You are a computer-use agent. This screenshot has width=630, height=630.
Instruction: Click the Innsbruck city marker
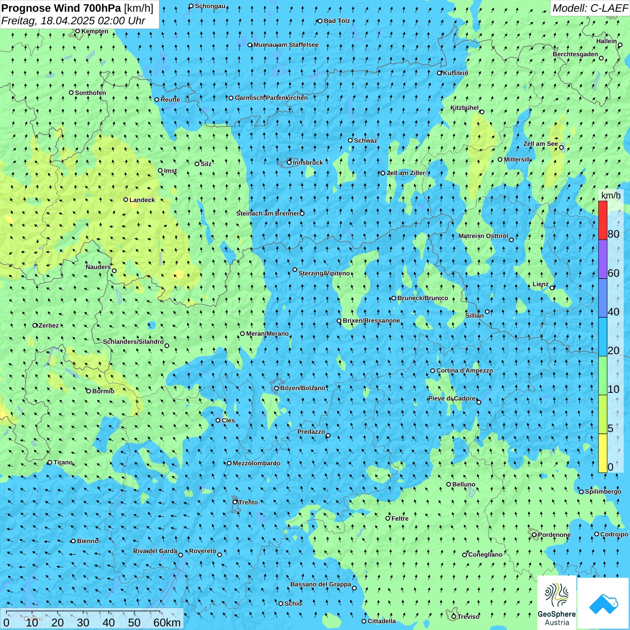pos(289,162)
